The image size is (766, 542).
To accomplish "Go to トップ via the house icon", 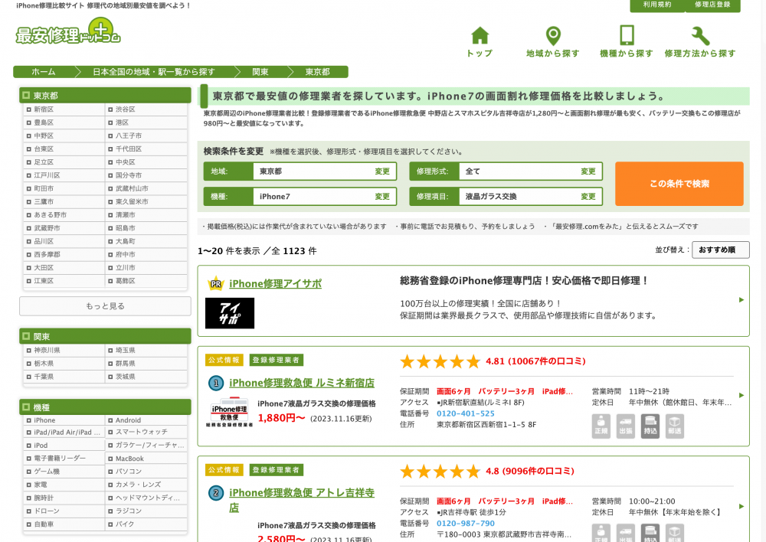I will coord(480,36).
